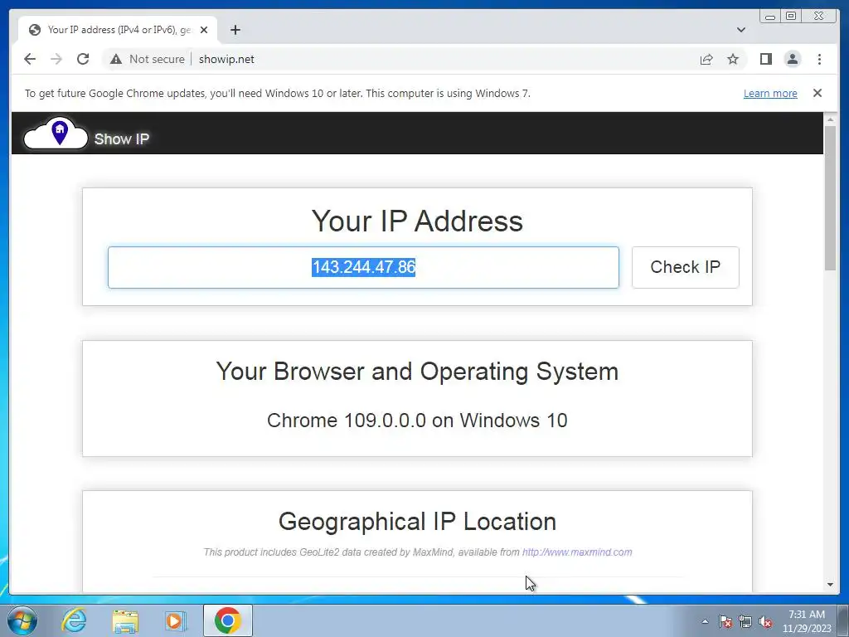Click the Your Browser and Operating System heading
The height and width of the screenshot is (637, 849).
point(417,372)
